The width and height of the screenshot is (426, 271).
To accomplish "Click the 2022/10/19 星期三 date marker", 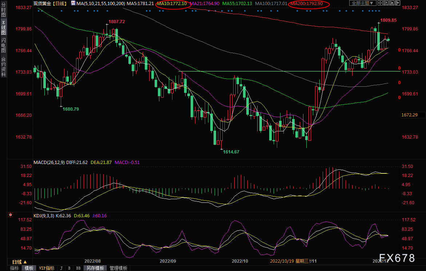I will pyautogui.click(x=289, y=261).
